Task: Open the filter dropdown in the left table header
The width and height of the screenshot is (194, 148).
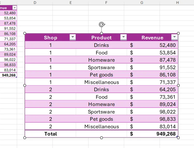Action: pos(14,8)
